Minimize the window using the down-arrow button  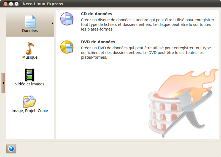click(11, 4)
